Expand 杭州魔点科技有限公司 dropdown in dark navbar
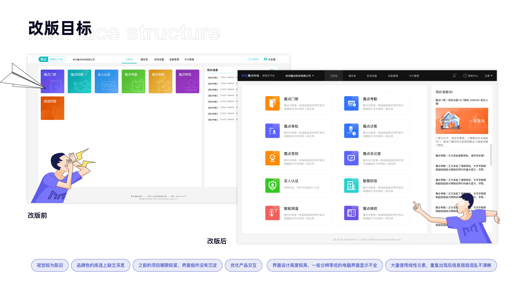Screen dimensions: 524x295 (300, 76)
